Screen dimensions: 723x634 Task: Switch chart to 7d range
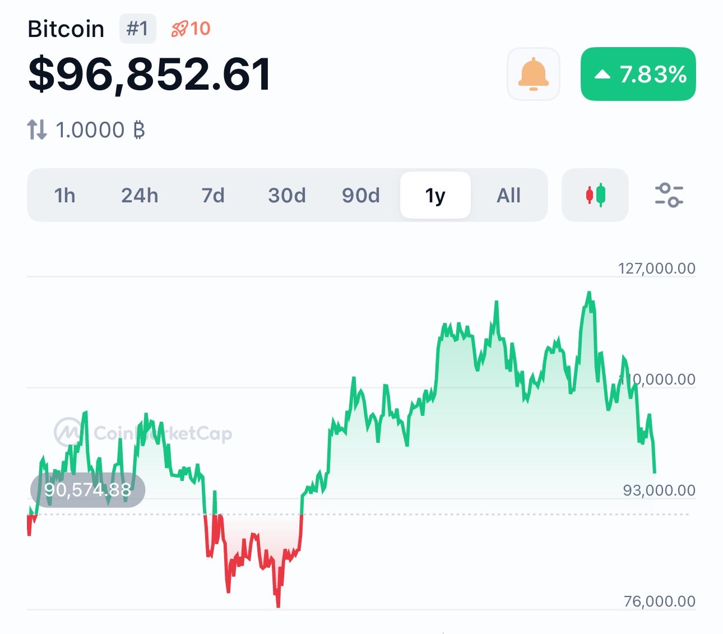click(213, 196)
